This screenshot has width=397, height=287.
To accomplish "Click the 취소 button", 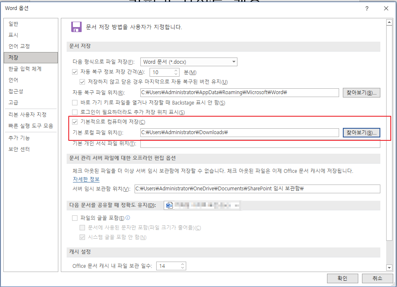I will [x=377, y=278].
